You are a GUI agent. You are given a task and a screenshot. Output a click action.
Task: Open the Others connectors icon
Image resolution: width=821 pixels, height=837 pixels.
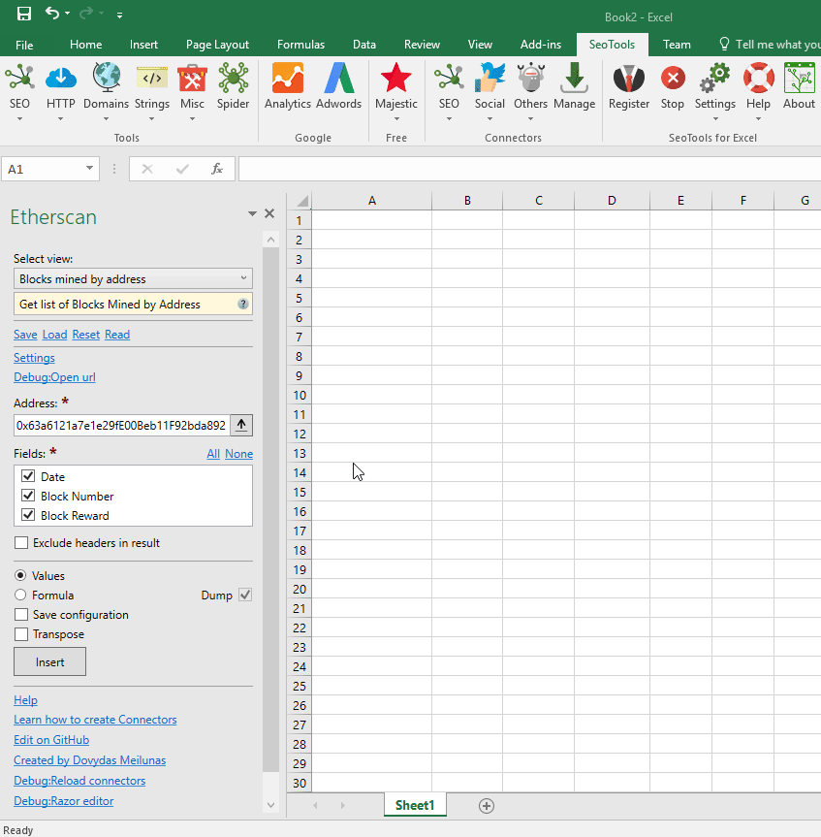(531, 79)
